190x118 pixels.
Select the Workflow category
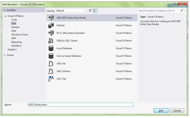16,46
